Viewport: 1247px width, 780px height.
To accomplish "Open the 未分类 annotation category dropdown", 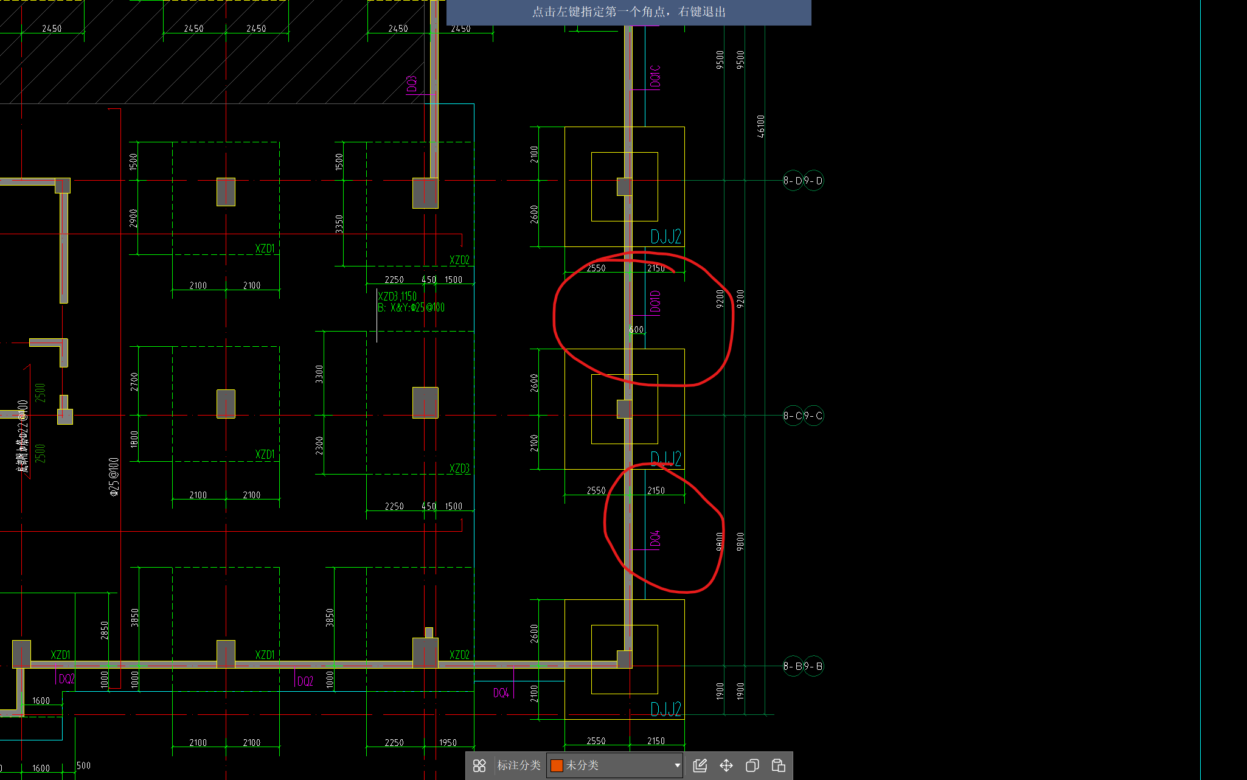I will click(614, 765).
